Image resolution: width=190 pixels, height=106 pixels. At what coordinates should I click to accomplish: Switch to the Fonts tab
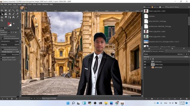click(162, 7)
